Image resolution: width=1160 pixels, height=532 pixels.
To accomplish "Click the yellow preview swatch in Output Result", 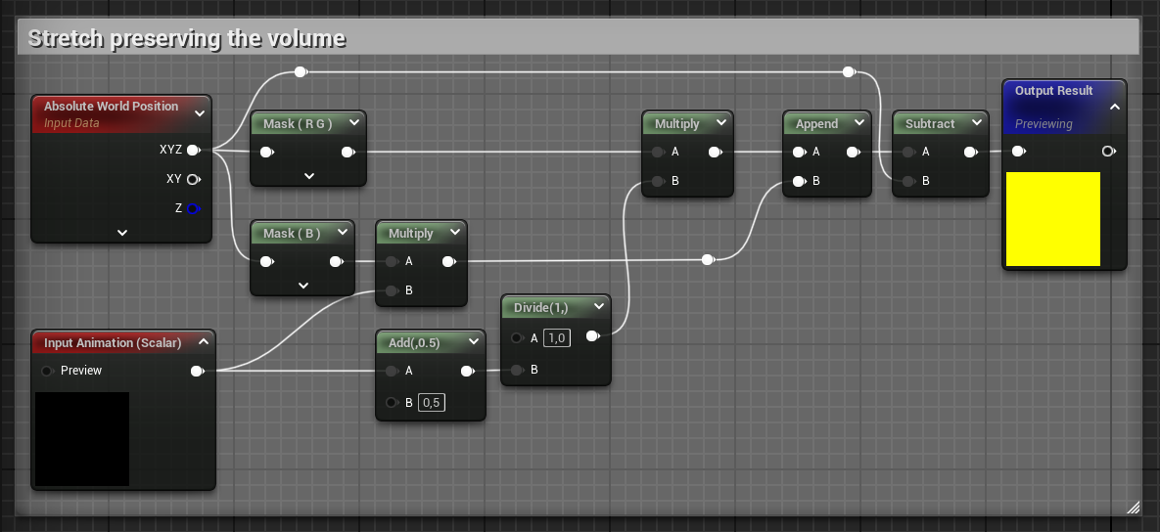I will coord(1053,219).
